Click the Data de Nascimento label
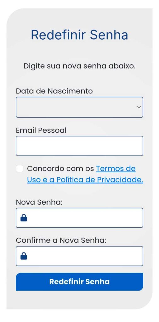159x322 pixels. click(54, 91)
